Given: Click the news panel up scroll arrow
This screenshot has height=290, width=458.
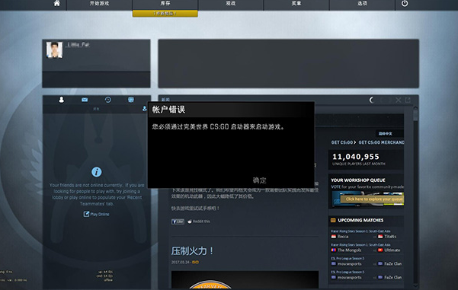Looking at the screenshot, I should click(x=415, y=109).
